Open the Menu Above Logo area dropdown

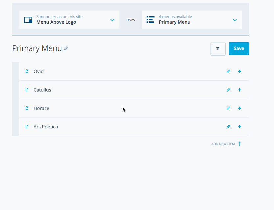69,19
